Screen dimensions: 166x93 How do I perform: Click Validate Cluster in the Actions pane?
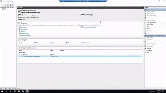[151, 14]
